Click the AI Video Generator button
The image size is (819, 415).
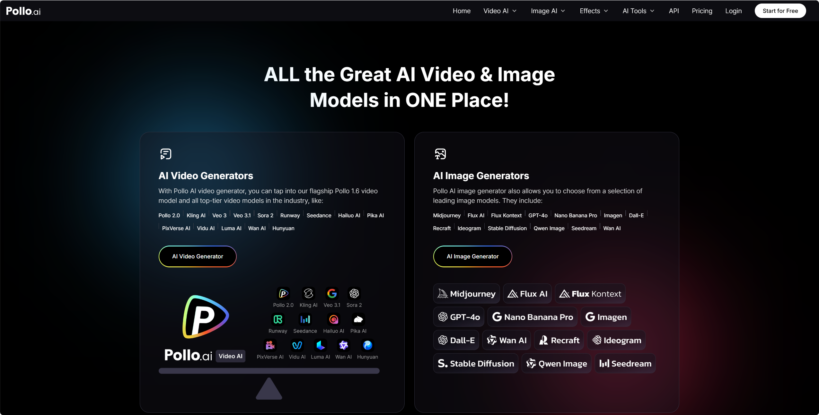(198, 256)
